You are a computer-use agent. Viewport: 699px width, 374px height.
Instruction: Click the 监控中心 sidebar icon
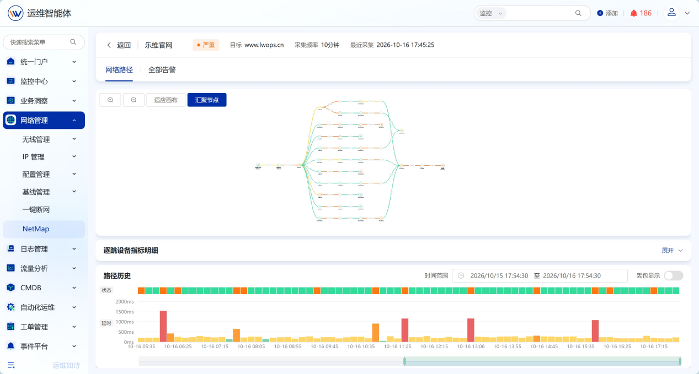pyautogui.click(x=11, y=81)
